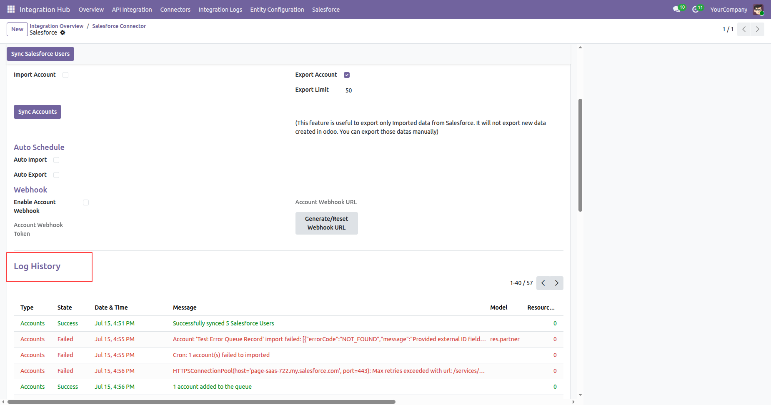This screenshot has height=405, width=771.
Task: Click the vertical scrollbar thumb
Action: tap(580, 155)
